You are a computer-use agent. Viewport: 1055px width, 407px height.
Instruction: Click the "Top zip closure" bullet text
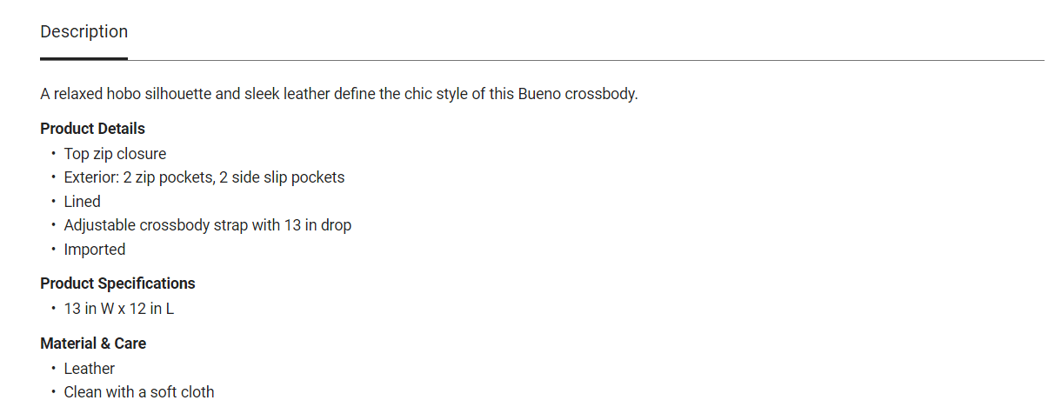115,154
